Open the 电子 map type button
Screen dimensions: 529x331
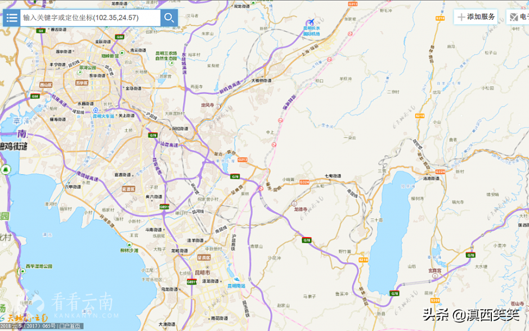[x=518, y=17]
